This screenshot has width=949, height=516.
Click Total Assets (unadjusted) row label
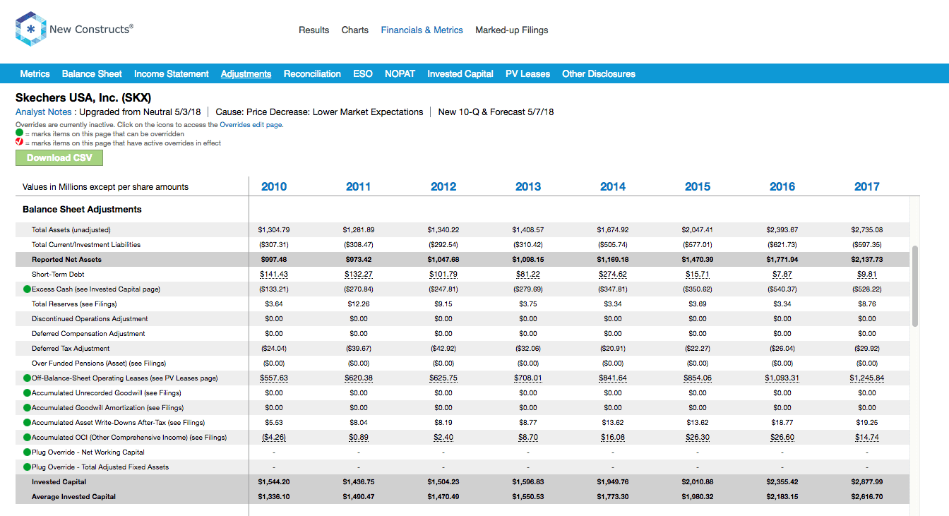(x=71, y=229)
